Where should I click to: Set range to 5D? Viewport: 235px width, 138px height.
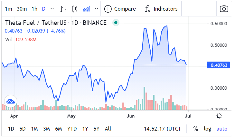23,129
